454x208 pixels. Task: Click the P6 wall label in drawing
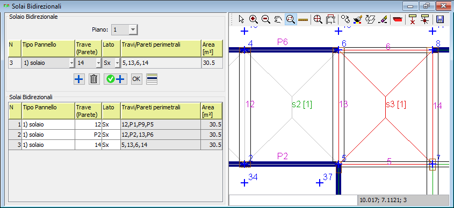pyautogui.click(x=283, y=42)
